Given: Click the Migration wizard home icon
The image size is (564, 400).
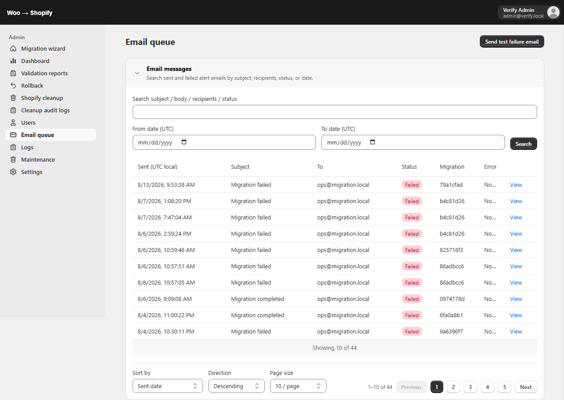Looking at the screenshot, I should pos(13,48).
